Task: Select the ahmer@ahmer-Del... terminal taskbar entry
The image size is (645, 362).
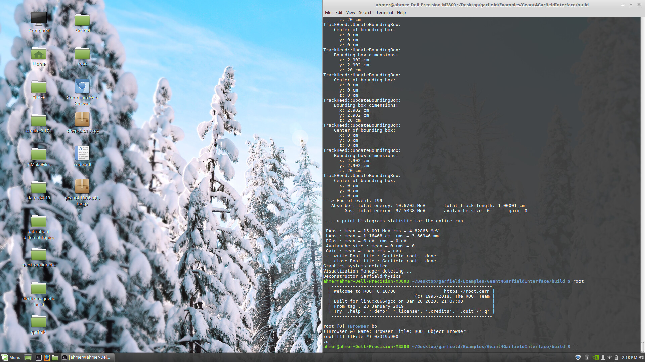Action: [x=87, y=357]
